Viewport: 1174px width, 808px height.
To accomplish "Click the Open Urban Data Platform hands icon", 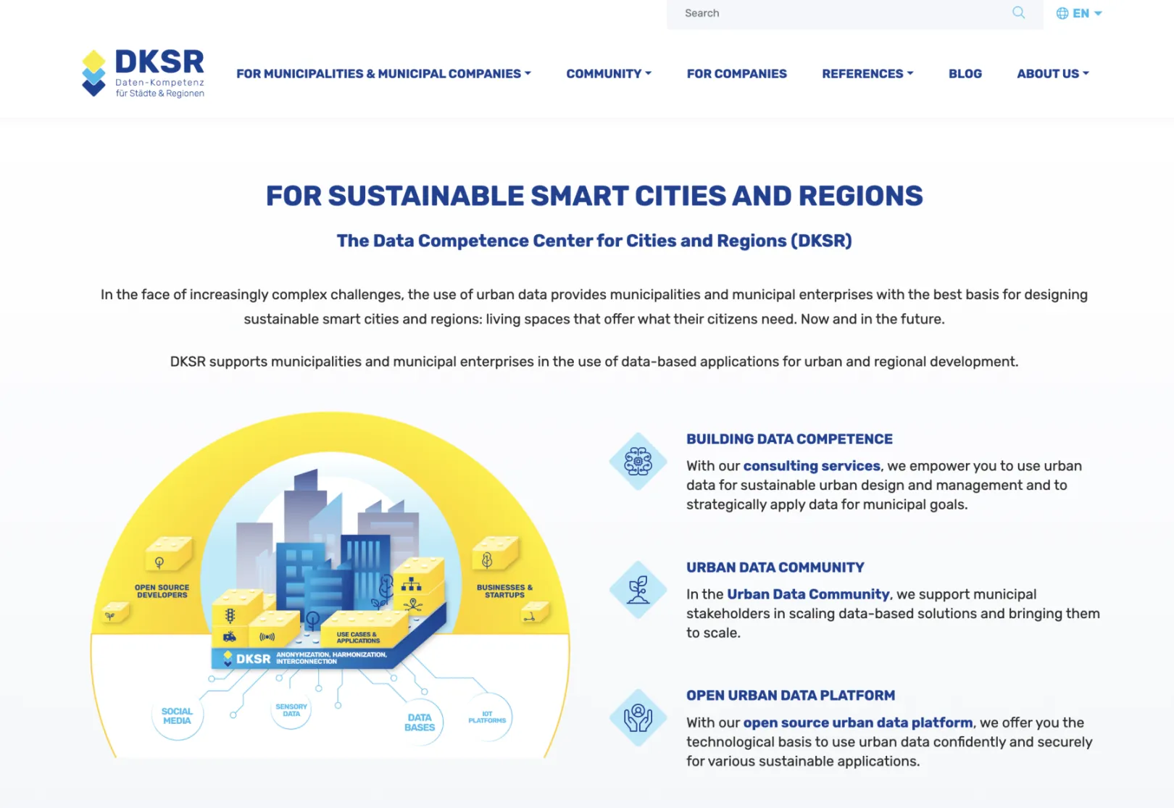I will point(638,718).
